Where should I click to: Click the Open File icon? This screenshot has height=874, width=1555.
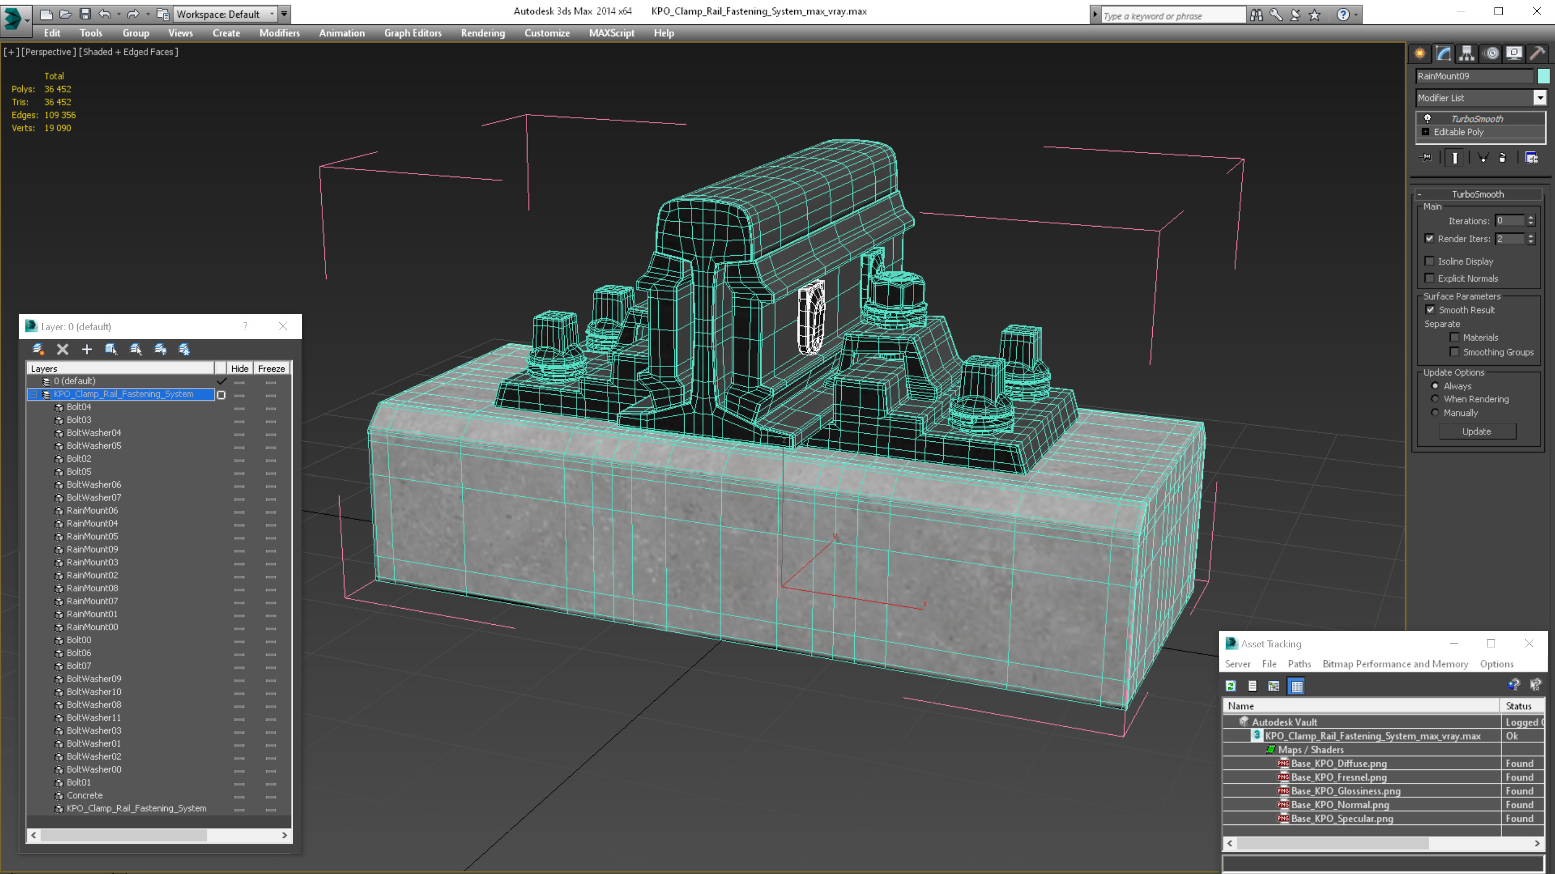click(66, 13)
